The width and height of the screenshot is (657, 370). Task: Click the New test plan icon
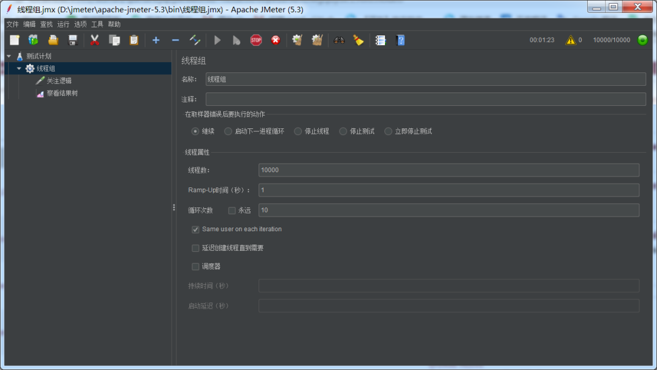[15, 40]
